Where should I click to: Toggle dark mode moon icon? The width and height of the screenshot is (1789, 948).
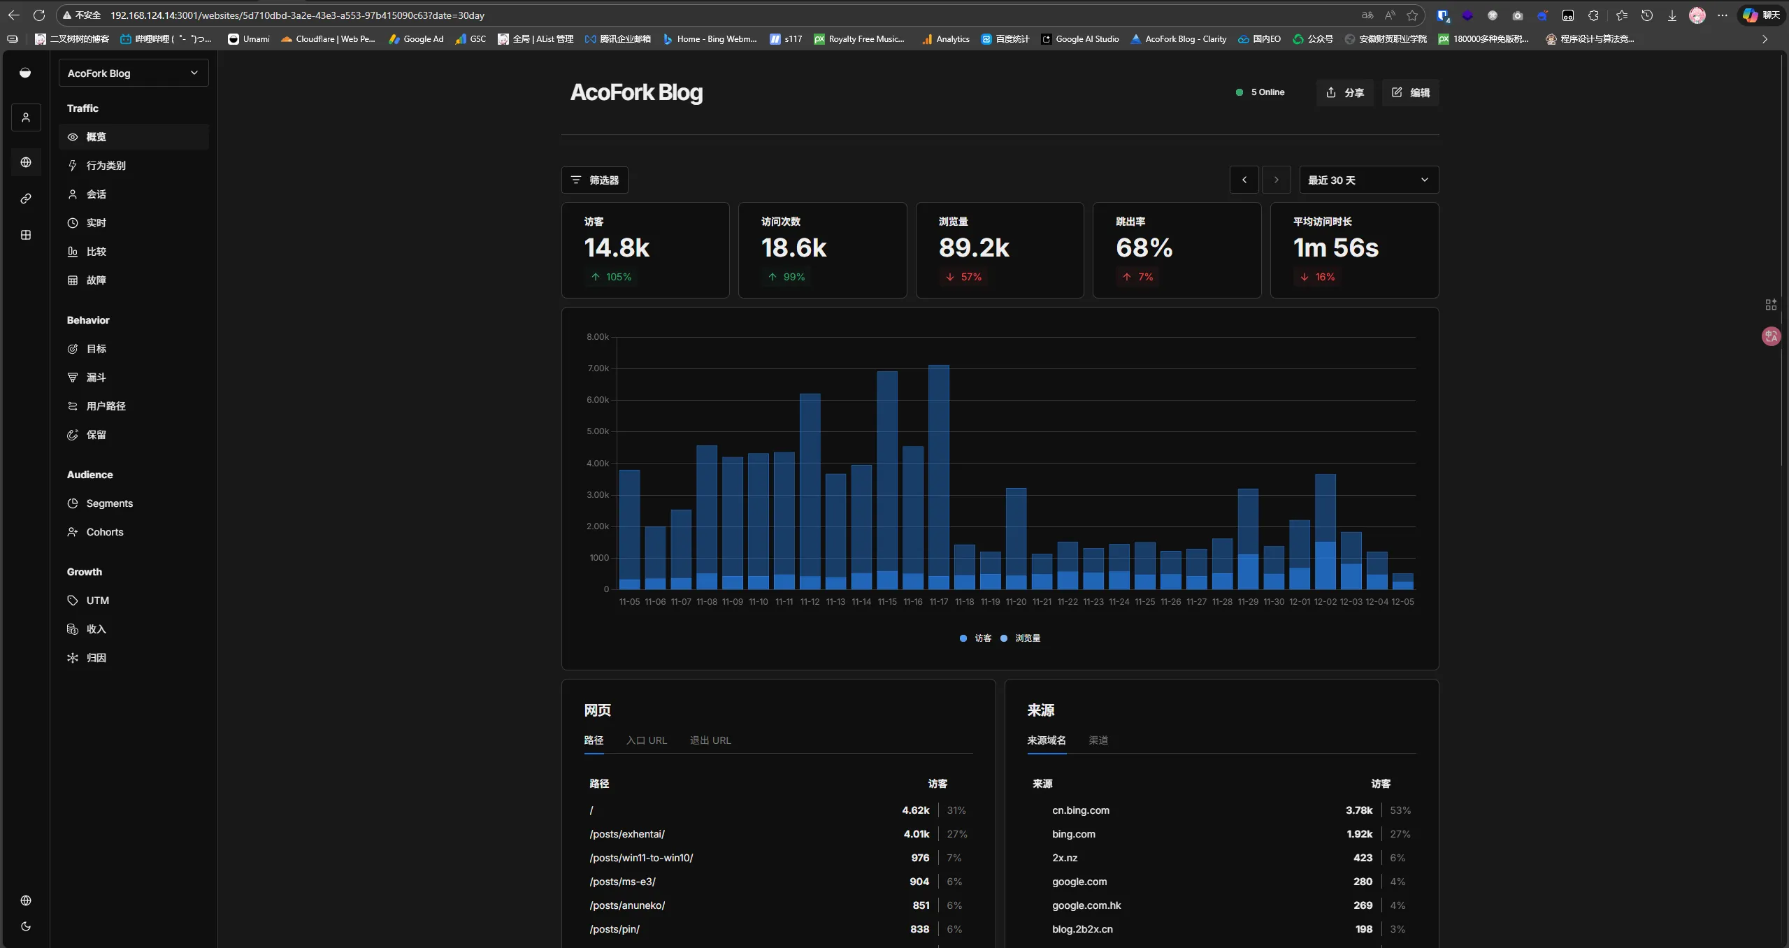pos(26,926)
